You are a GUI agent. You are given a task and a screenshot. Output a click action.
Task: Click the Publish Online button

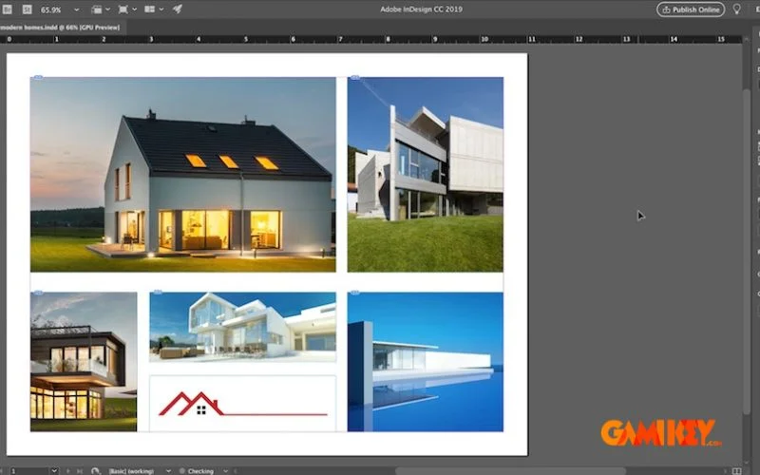[691, 9]
